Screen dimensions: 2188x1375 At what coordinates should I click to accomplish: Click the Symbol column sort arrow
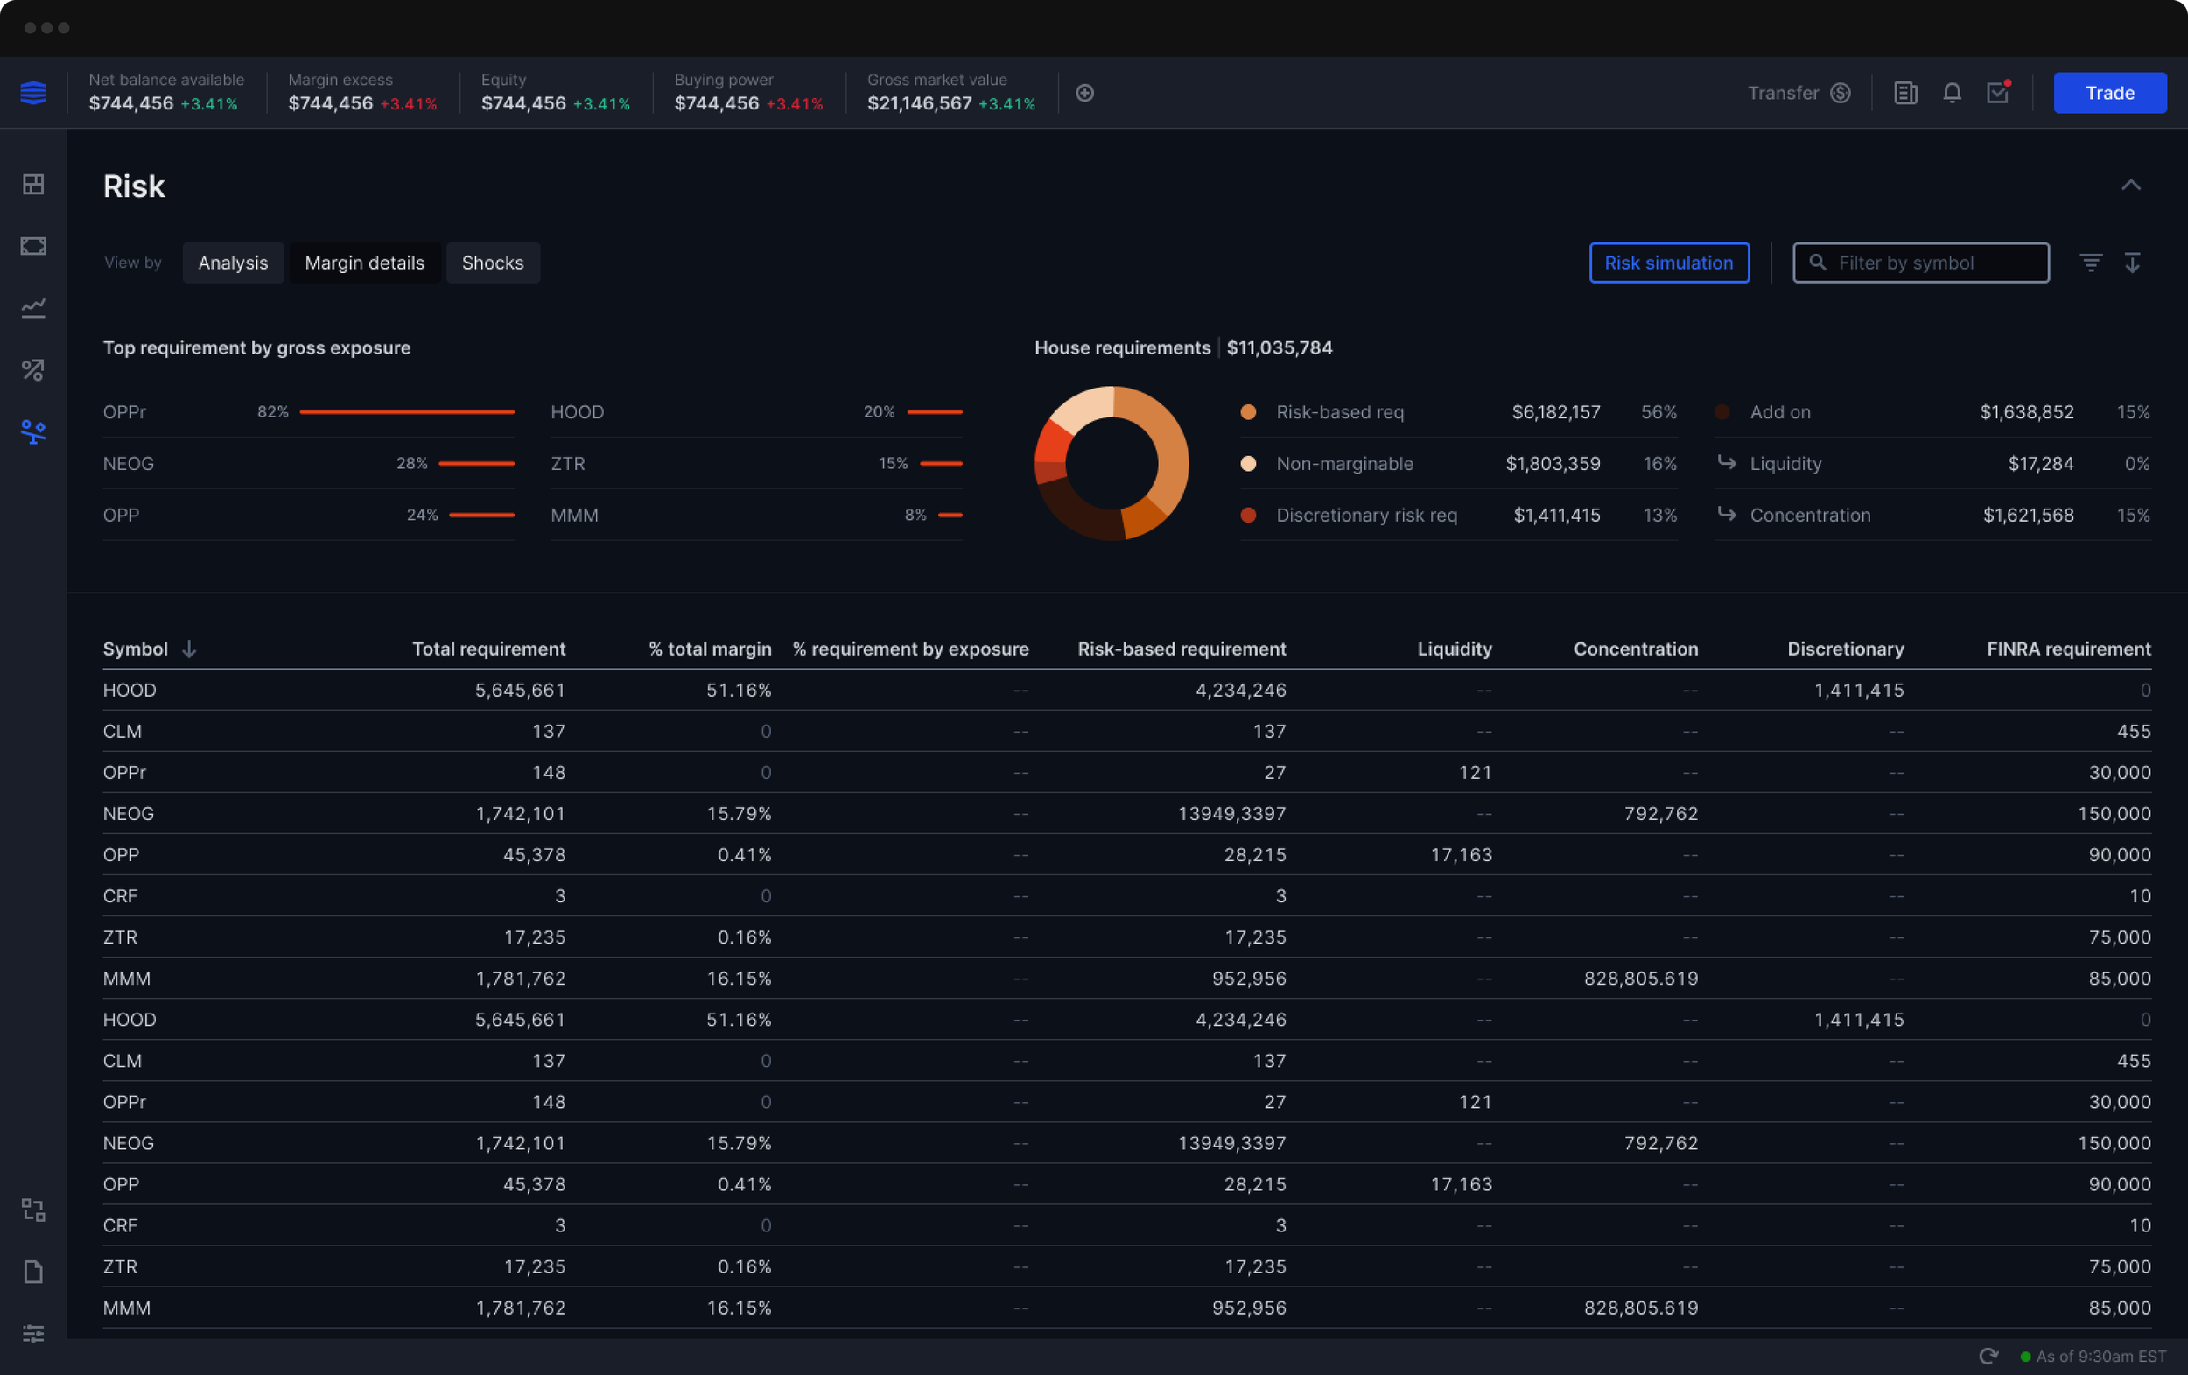point(190,649)
